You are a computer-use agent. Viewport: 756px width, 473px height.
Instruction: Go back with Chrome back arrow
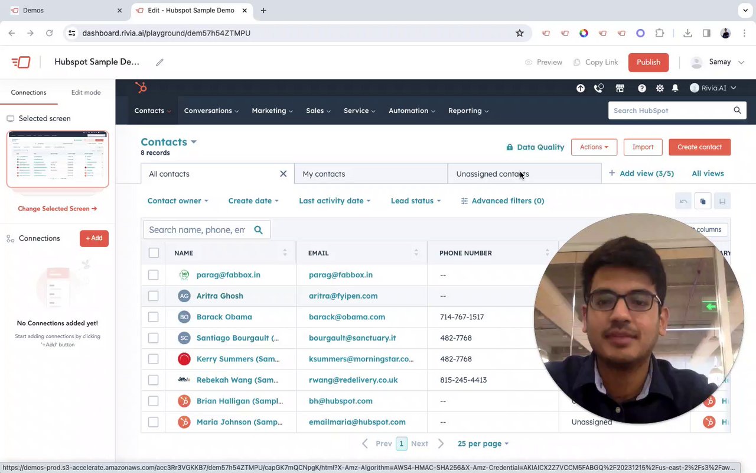[x=12, y=33]
